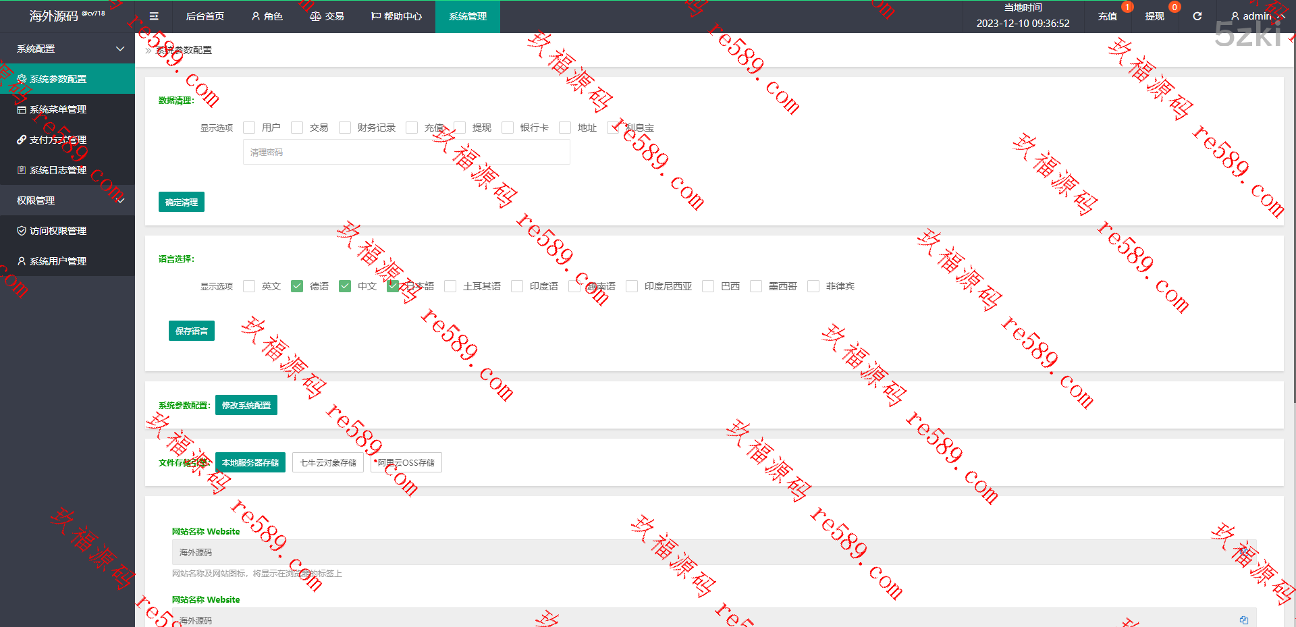The image size is (1296, 627).
Task: Click the 保存语言 button
Action: click(x=192, y=331)
